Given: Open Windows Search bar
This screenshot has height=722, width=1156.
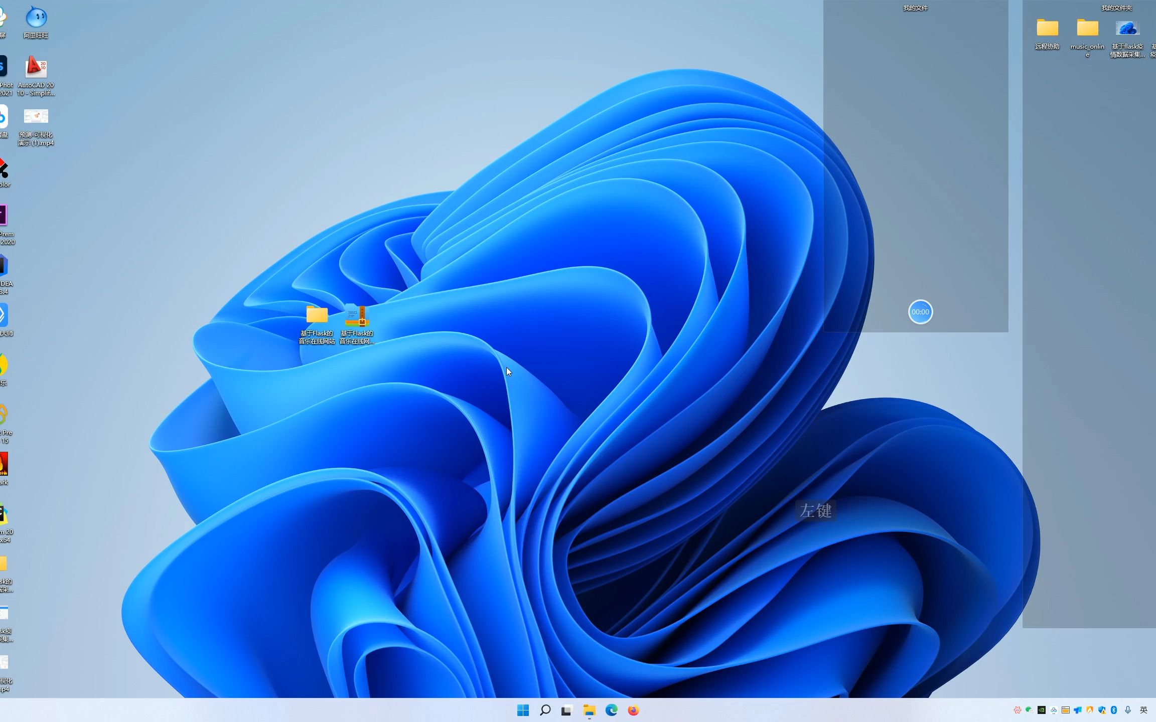Looking at the screenshot, I should coord(545,709).
